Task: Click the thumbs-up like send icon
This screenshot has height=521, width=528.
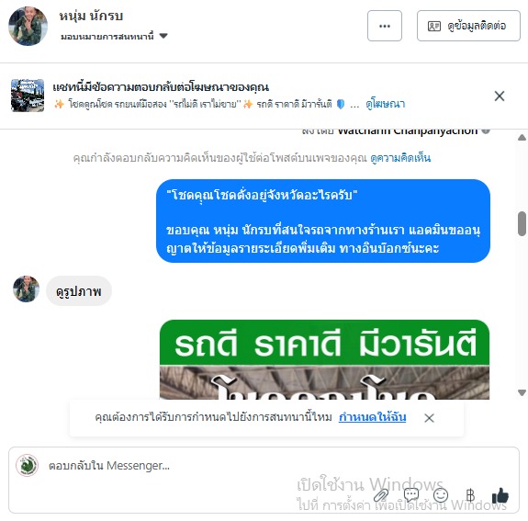Action: pyautogui.click(x=500, y=495)
